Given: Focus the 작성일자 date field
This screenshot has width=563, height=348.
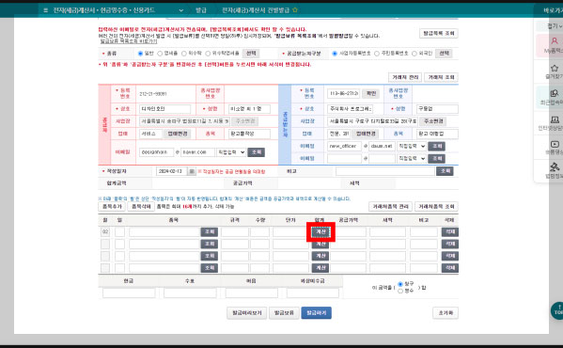Looking at the screenshot, I should click(172, 171).
